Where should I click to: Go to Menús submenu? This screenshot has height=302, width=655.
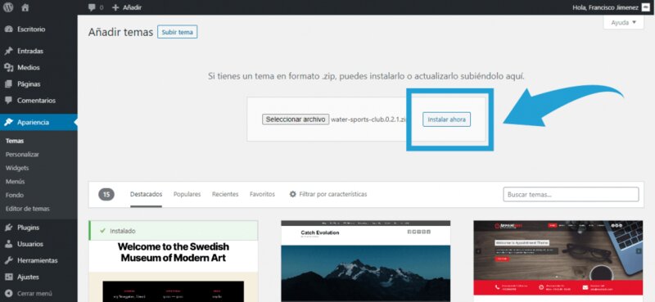[x=15, y=182]
